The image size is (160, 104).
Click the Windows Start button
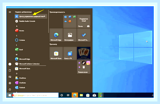[x=10, y=95]
